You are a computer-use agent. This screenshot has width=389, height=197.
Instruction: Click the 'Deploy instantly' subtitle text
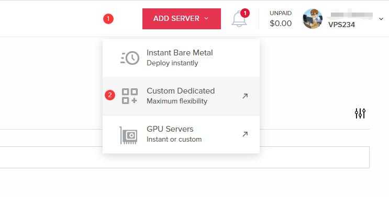coord(172,63)
